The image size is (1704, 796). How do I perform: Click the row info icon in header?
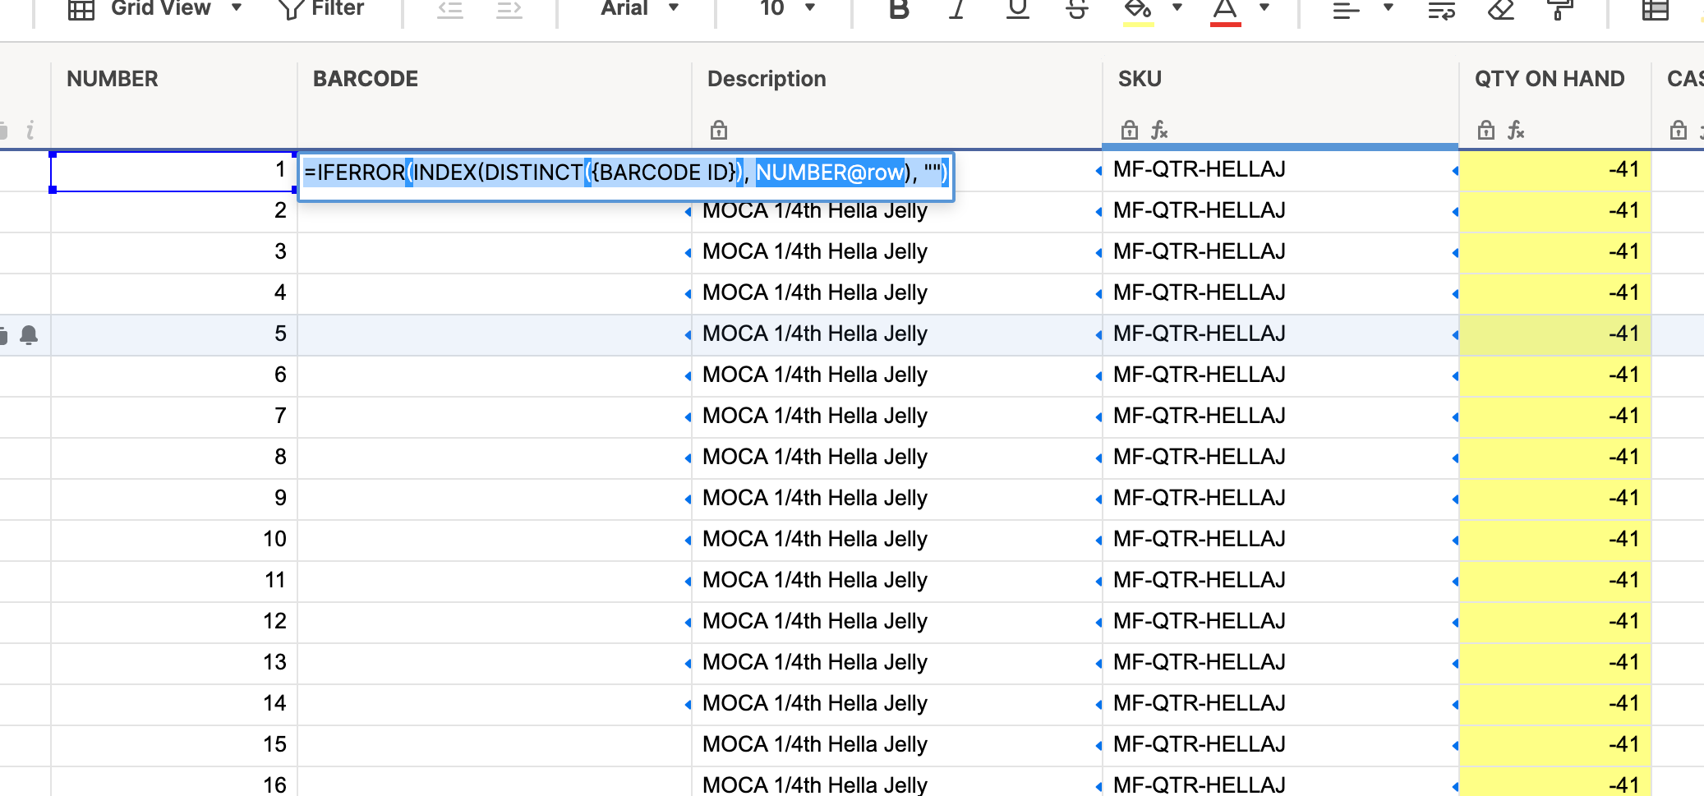pyautogui.click(x=30, y=130)
